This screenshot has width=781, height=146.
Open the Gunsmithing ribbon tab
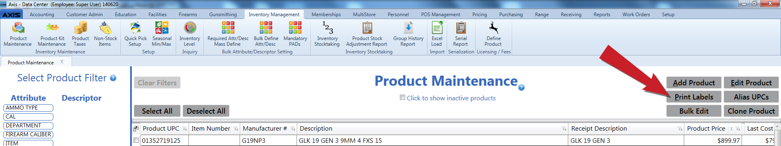(223, 15)
